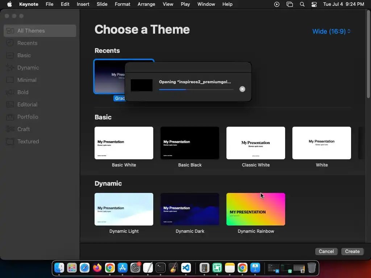Go to the Bold sidebar category

40,92
